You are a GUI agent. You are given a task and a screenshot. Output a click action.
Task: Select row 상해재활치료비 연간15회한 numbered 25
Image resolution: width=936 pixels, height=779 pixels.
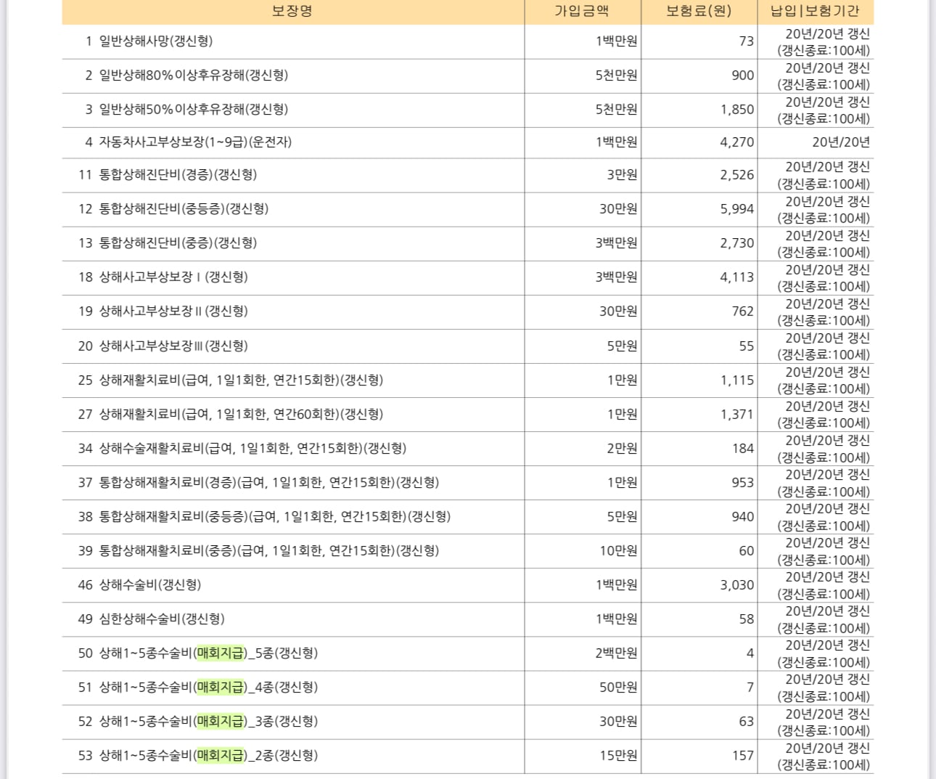468,380
